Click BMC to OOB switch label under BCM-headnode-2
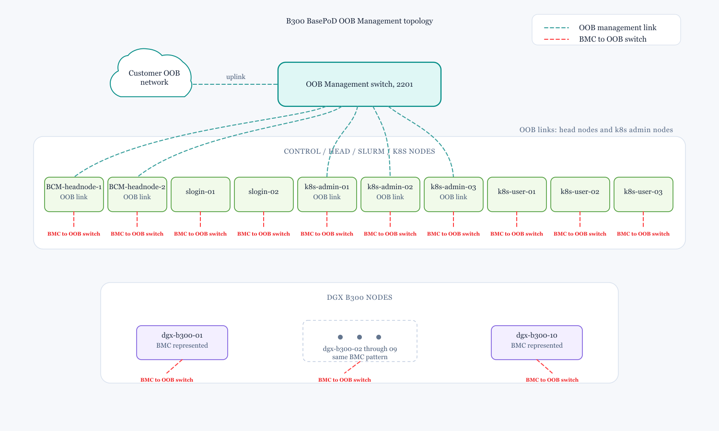Screen dimensions: 719x431 point(137,234)
